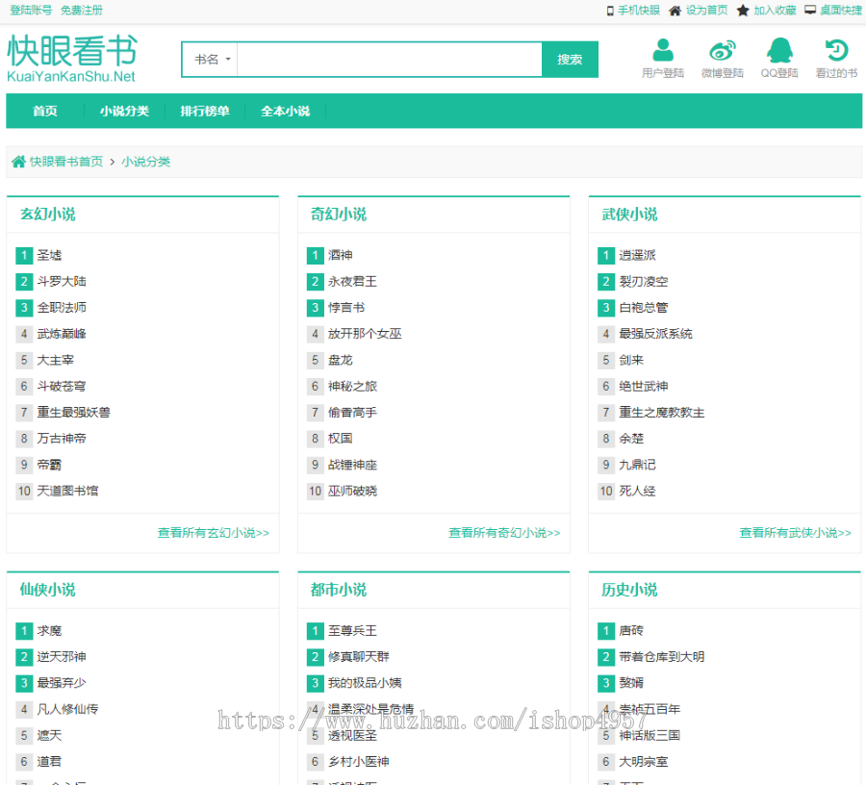Open the novel 永夜君王

click(x=352, y=282)
